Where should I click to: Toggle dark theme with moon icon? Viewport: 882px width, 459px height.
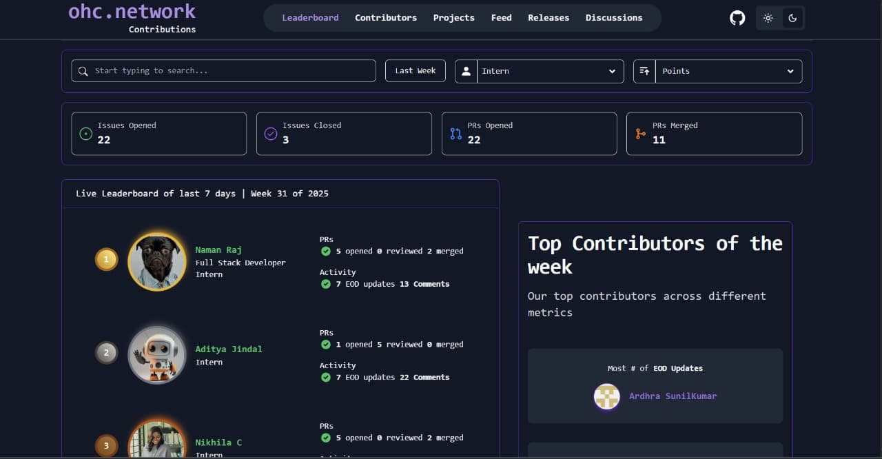[792, 18]
